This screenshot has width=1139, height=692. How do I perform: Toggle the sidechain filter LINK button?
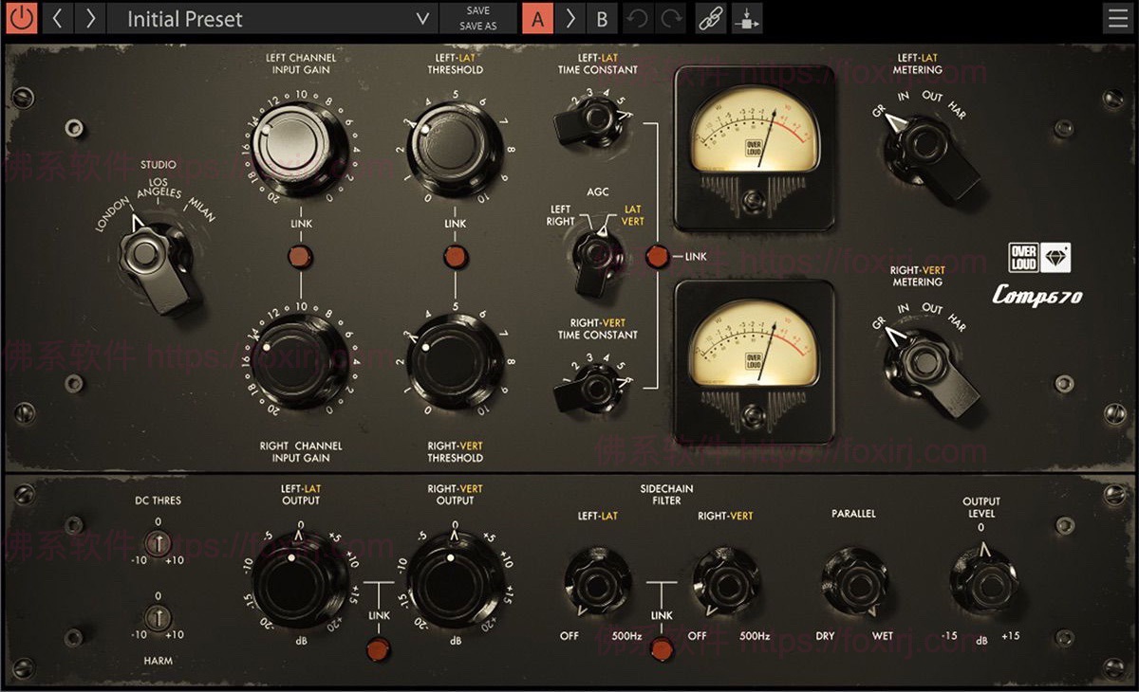pyautogui.click(x=663, y=649)
